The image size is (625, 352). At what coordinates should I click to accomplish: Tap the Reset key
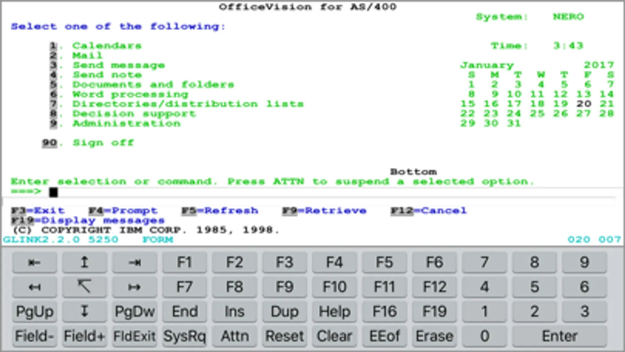coord(285,336)
